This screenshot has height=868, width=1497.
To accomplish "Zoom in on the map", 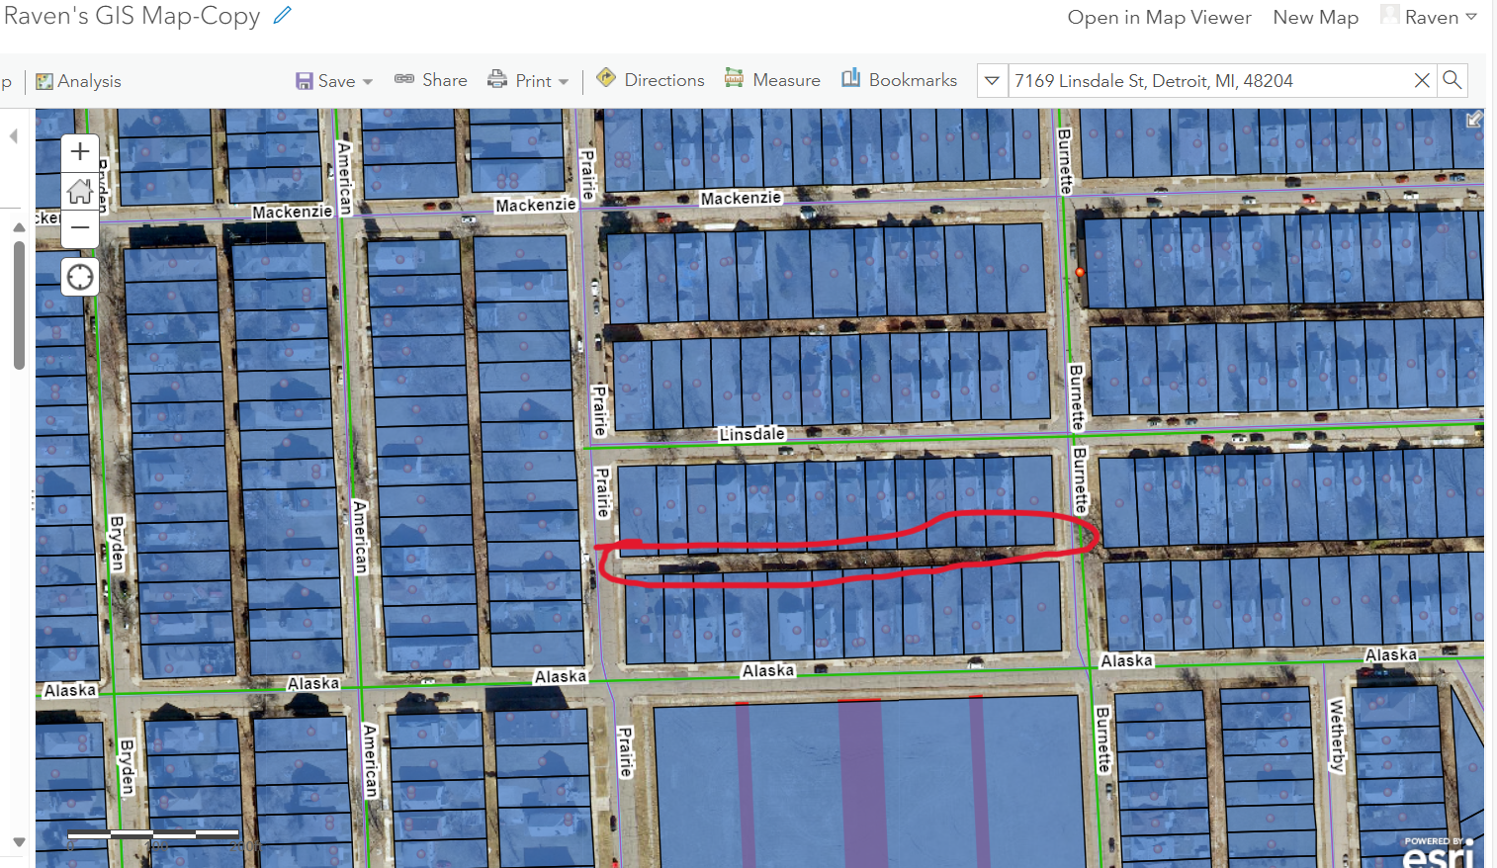I will (80, 152).
